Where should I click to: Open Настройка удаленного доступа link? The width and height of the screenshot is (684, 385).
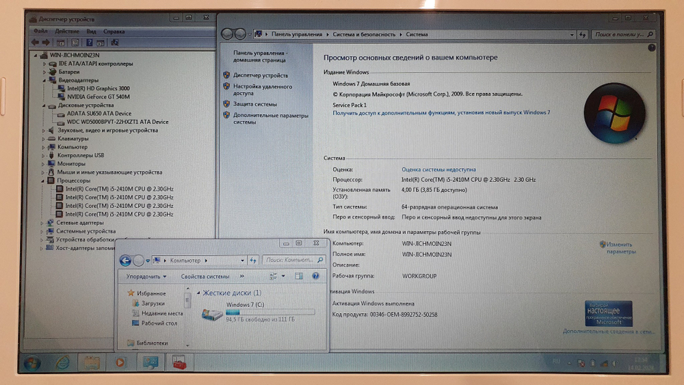tap(263, 90)
